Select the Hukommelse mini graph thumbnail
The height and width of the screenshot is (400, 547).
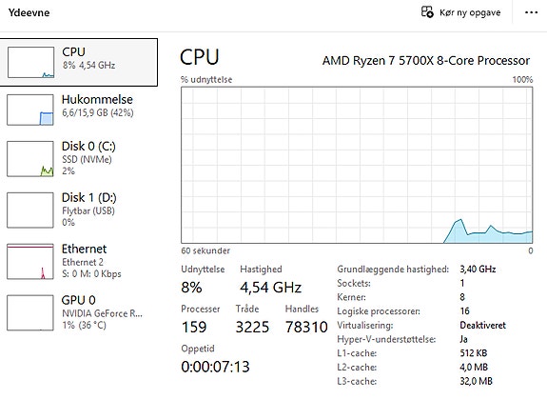pyautogui.click(x=30, y=110)
